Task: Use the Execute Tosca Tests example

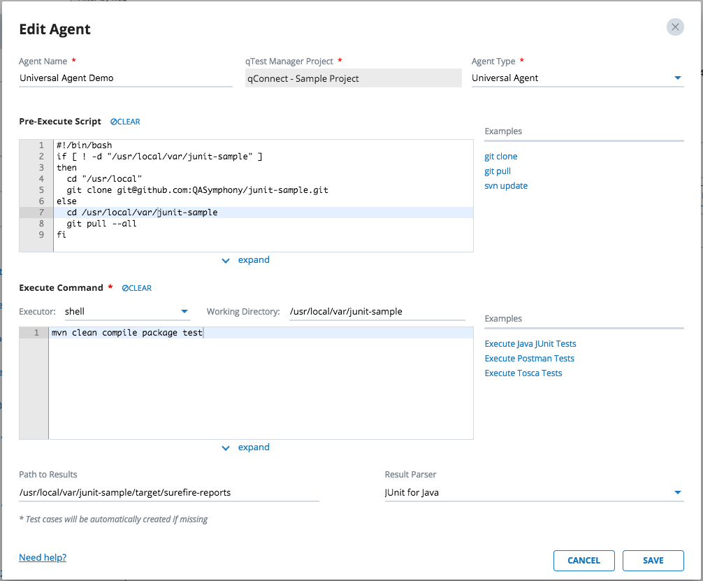Action: pos(523,373)
